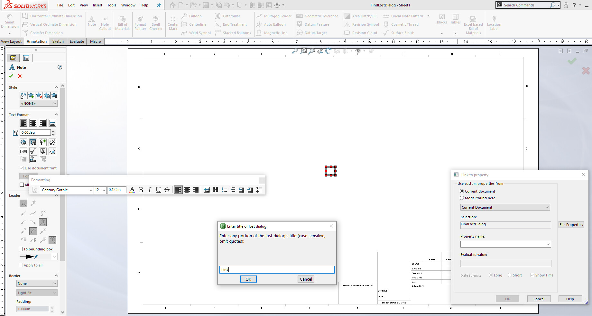This screenshot has height=316, width=592.
Task: Uncheck Use document font
Action: click(22, 168)
